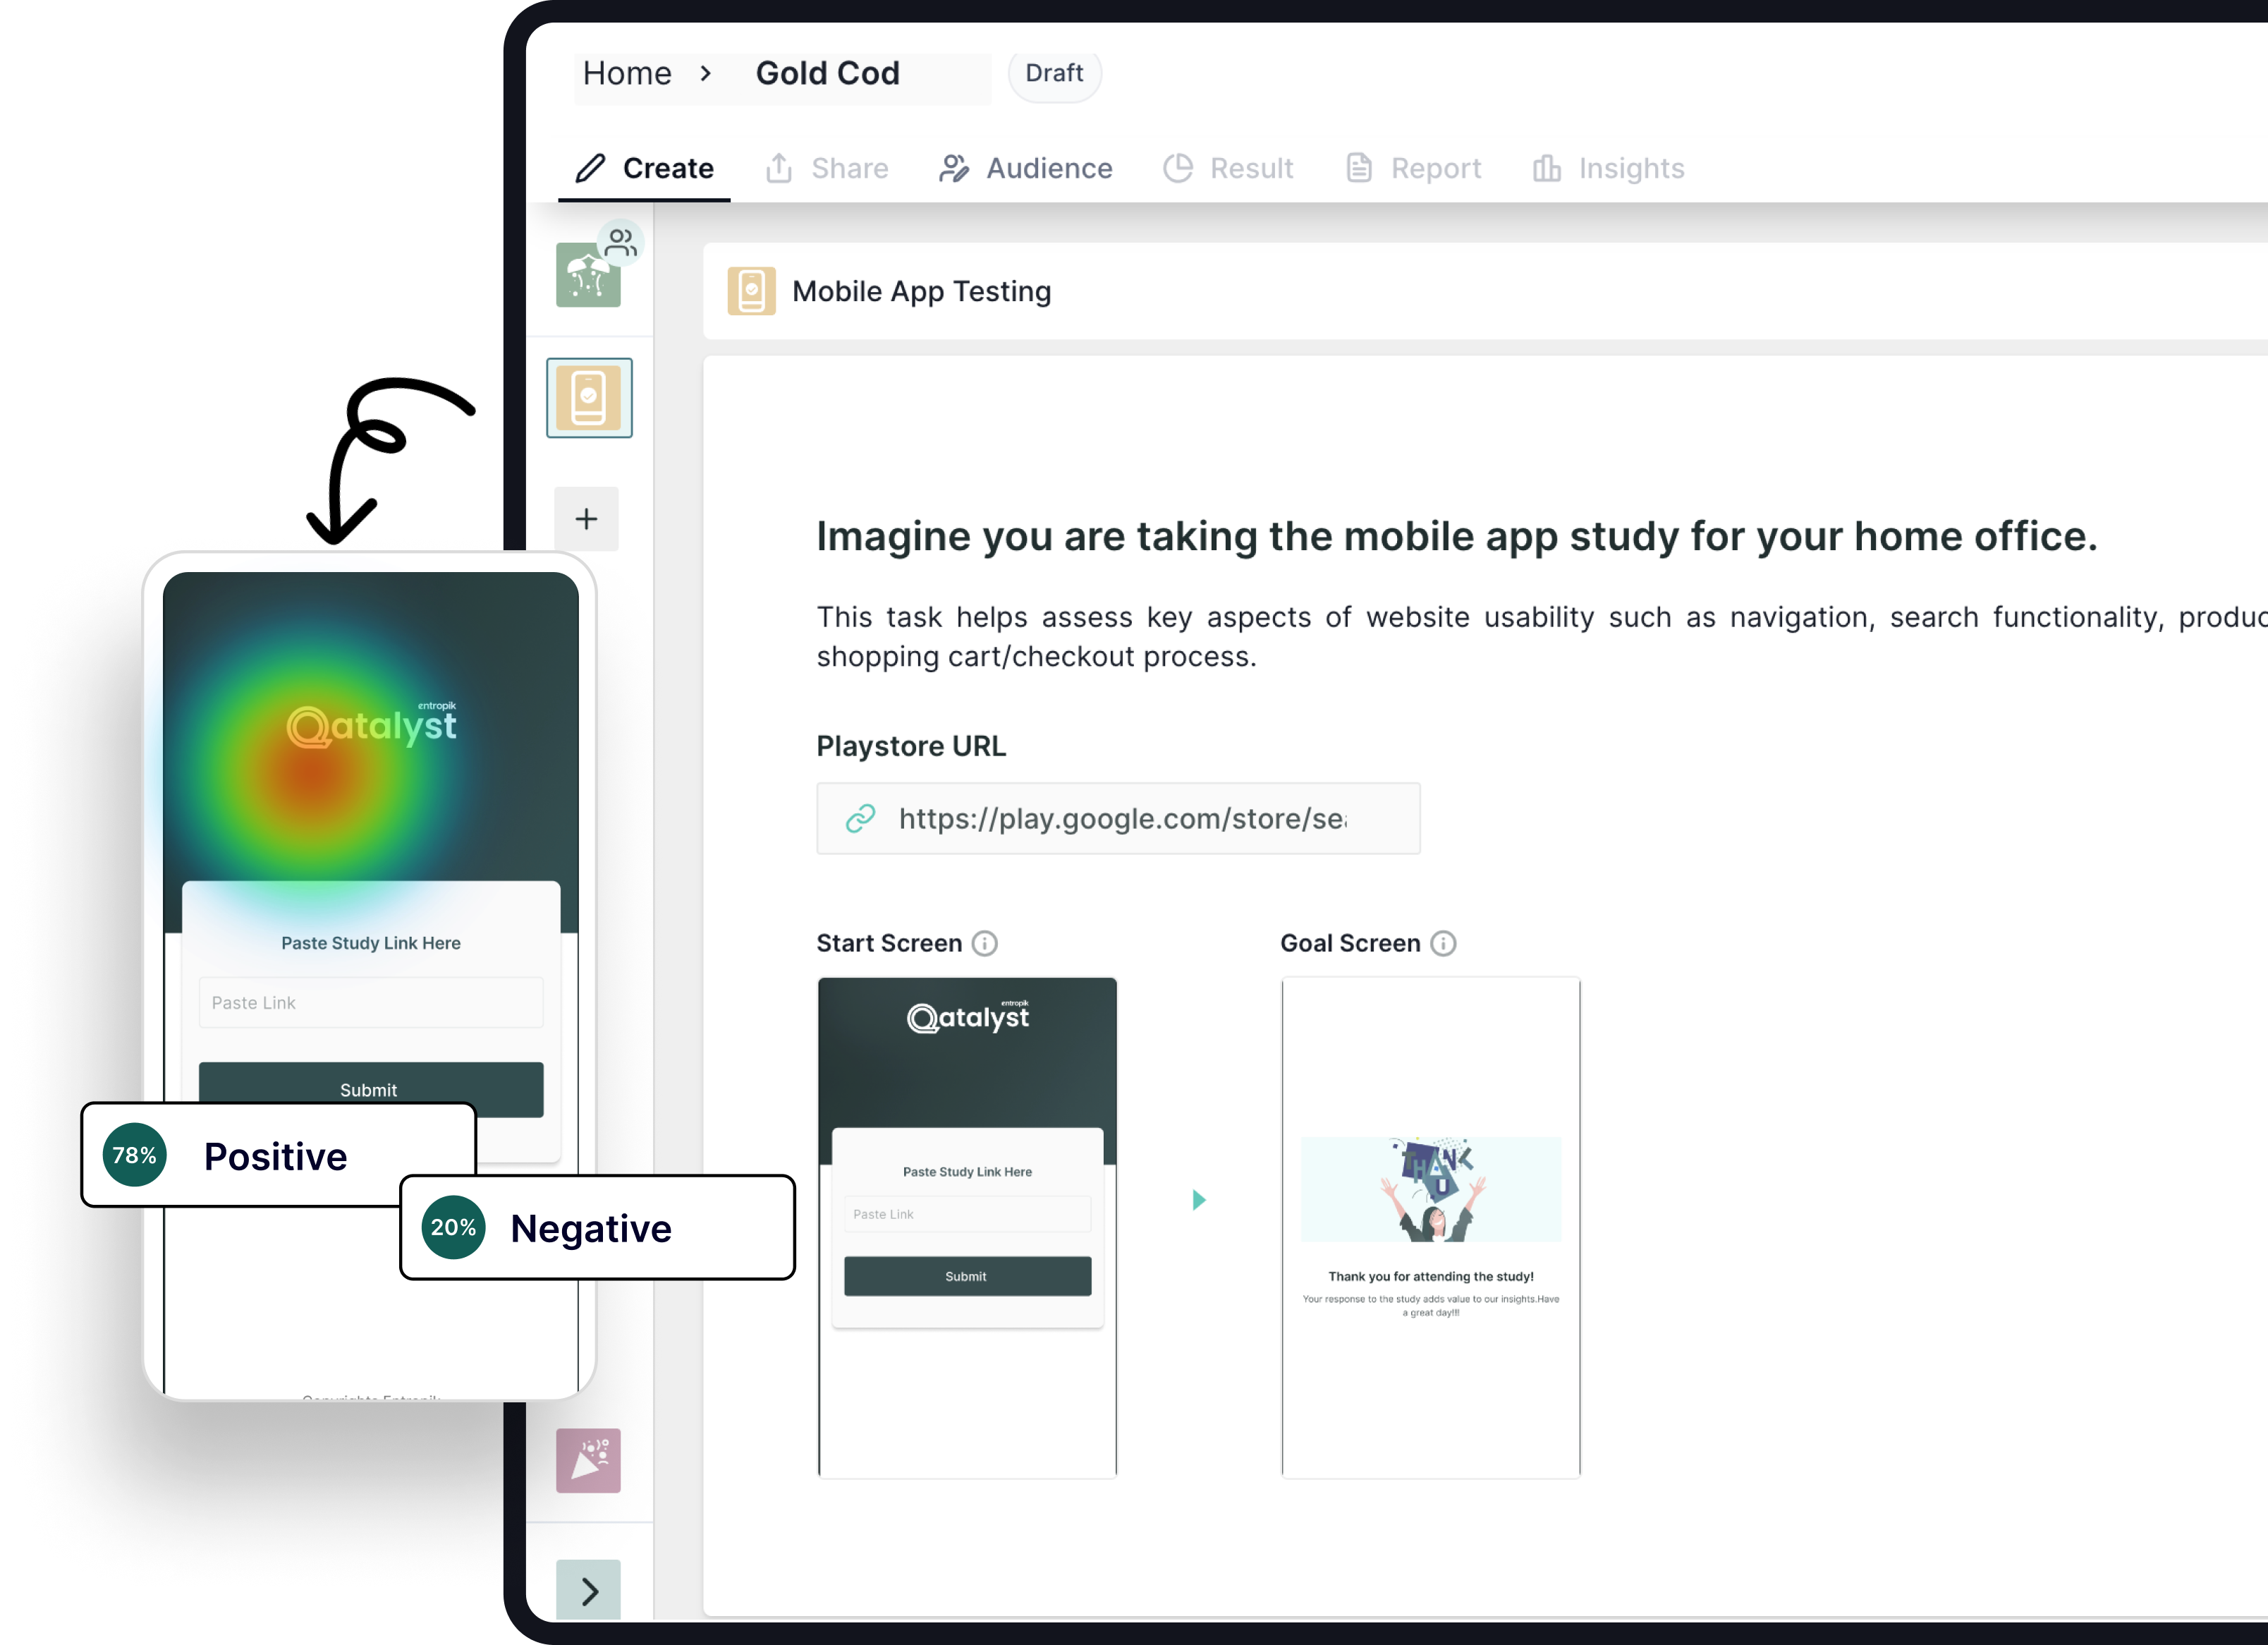Click the Submit button in Start Screen
Image resolution: width=2268 pixels, height=1645 pixels.
tap(967, 1277)
